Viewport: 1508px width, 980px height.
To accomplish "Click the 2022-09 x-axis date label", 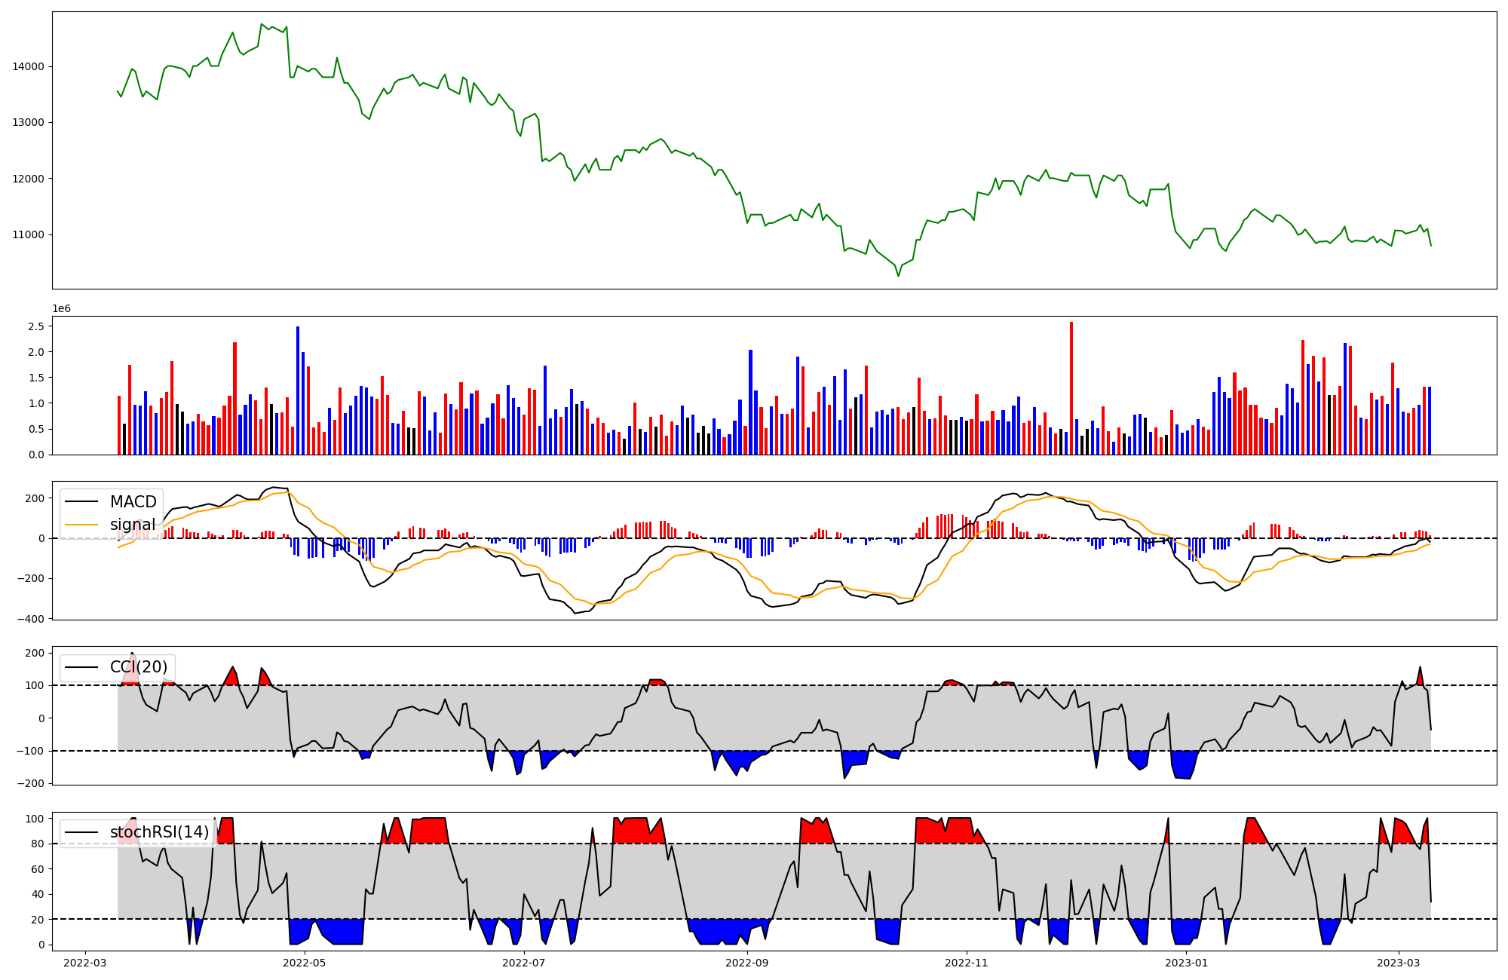I will [x=746, y=963].
